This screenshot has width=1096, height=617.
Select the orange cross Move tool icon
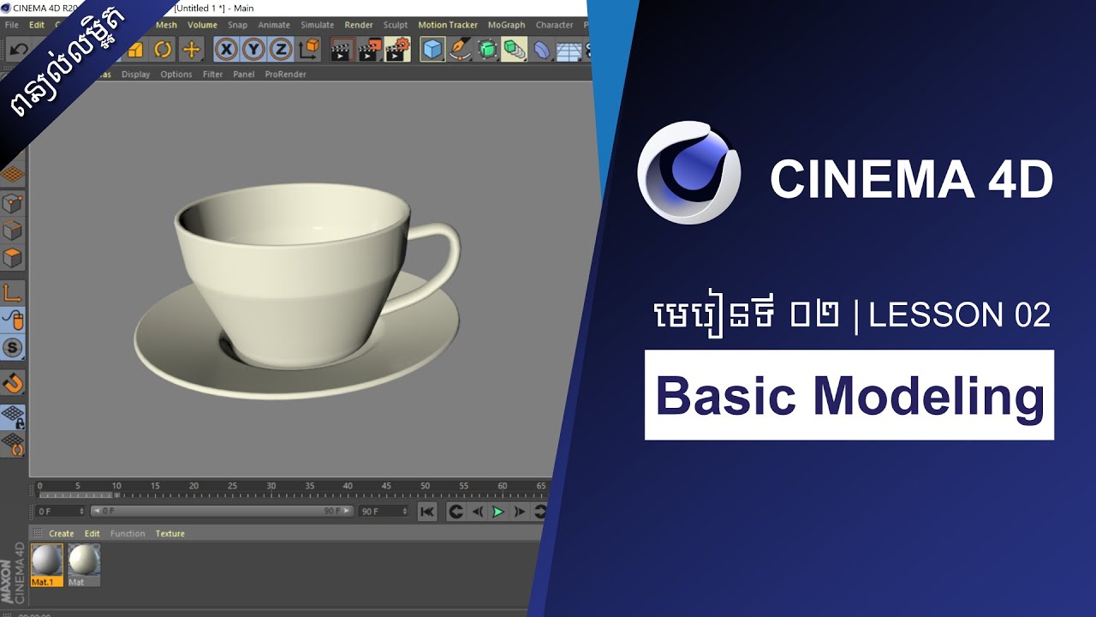[191, 50]
